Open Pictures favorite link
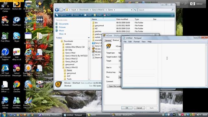This screenshot has height=117, width=208. coord(62,27)
